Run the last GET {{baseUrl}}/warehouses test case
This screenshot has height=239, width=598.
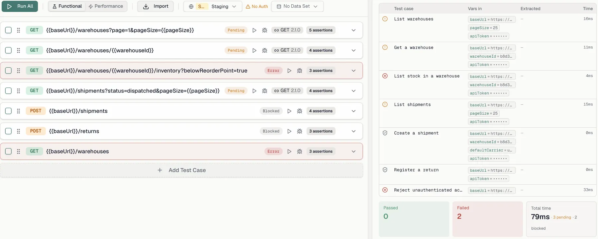289,151
